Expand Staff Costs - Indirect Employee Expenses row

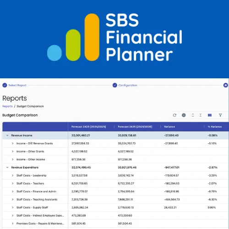13,216
